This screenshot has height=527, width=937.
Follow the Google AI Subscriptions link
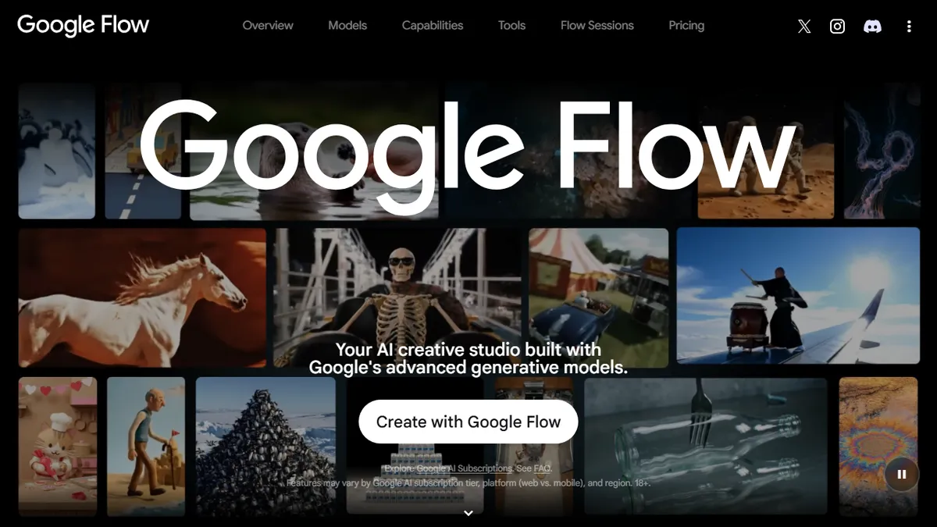[464, 468]
